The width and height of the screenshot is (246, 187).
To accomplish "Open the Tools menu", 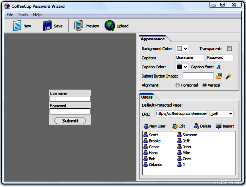I will click(x=23, y=15).
